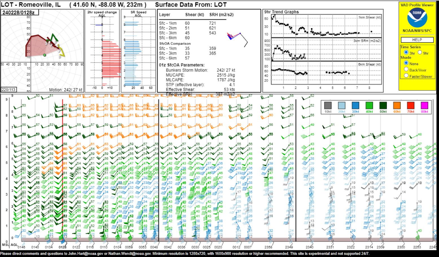Click the STP effective layer value 4.1
This screenshot has width=439, height=257.
coord(232,85)
